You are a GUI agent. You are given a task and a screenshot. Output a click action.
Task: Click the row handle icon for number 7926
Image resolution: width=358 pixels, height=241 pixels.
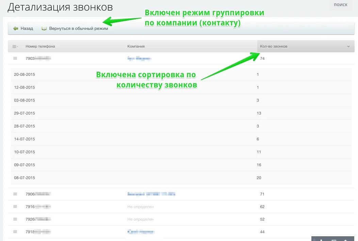pyautogui.click(x=15, y=219)
